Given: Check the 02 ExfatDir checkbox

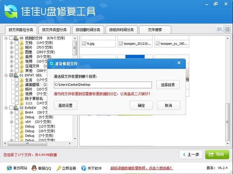Looking at the screenshot, I should (11, 108).
